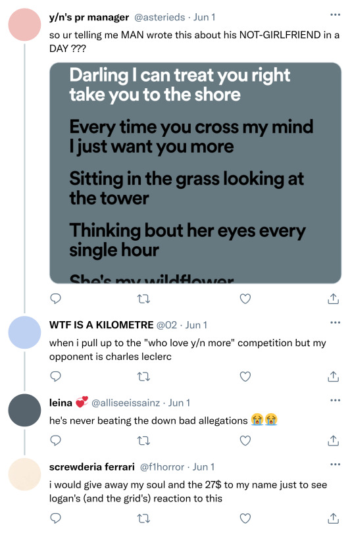Share screwderia ferrari's tweet
The width and height of the screenshot is (350, 533).
pyautogui.click(x=333, y=518)
